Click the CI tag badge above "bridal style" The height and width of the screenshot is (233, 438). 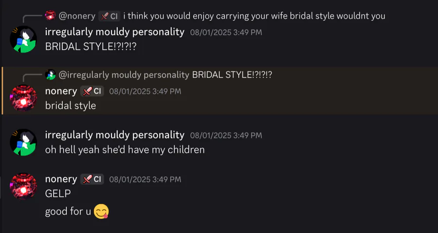coord(92,91)
